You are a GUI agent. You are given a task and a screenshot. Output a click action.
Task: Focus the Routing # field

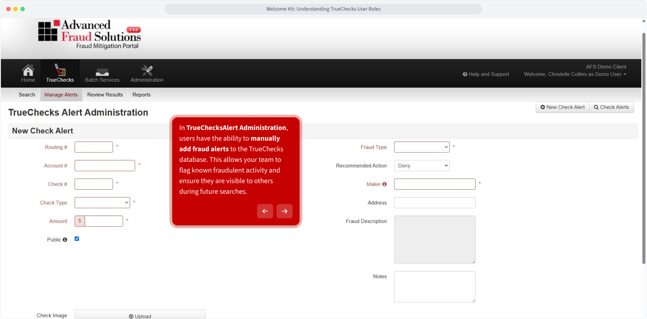pos(94,147)
